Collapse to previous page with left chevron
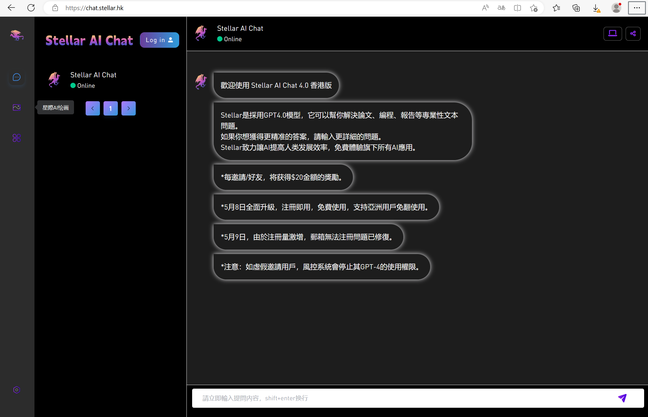The height and width of the screenshot is (417, 648). click(x=92, y=108)
